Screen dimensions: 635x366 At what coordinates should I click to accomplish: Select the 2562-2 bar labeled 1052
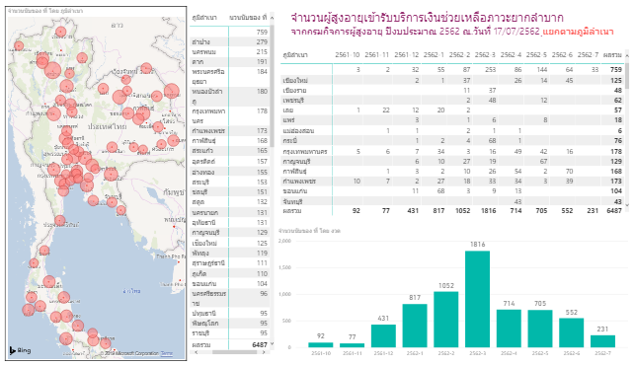tap(445, 320)
